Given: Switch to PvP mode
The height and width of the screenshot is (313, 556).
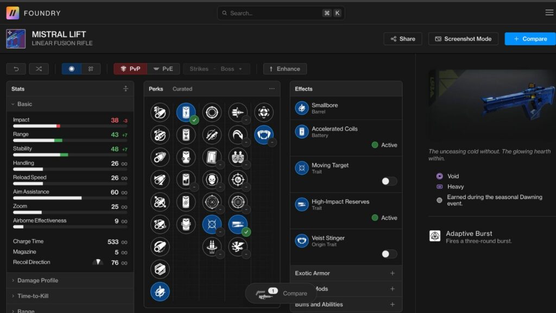Looking at the screenshot, I should coord(130,69).
